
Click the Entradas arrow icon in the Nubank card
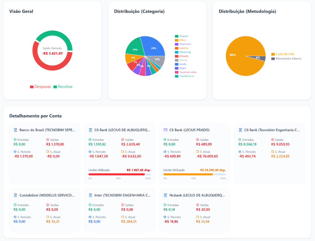pyautogui.click(x=165, y=205)
